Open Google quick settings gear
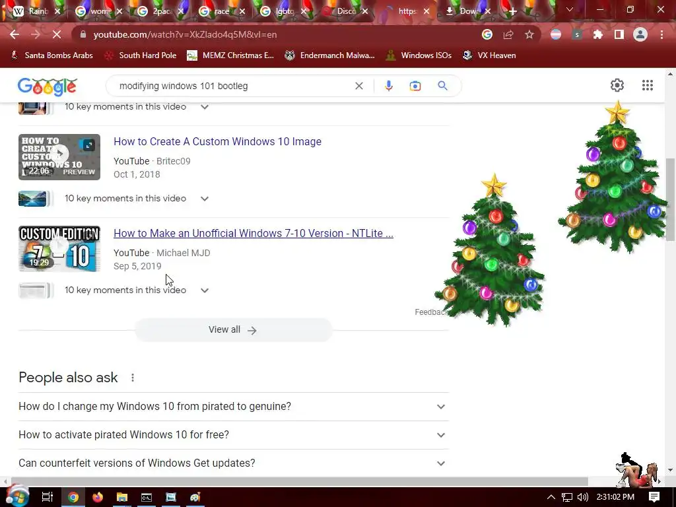Screen dimensions: 676x507 coord(617,85)
